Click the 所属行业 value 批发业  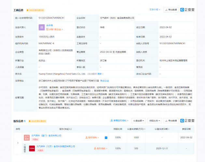tap(42, 61)
